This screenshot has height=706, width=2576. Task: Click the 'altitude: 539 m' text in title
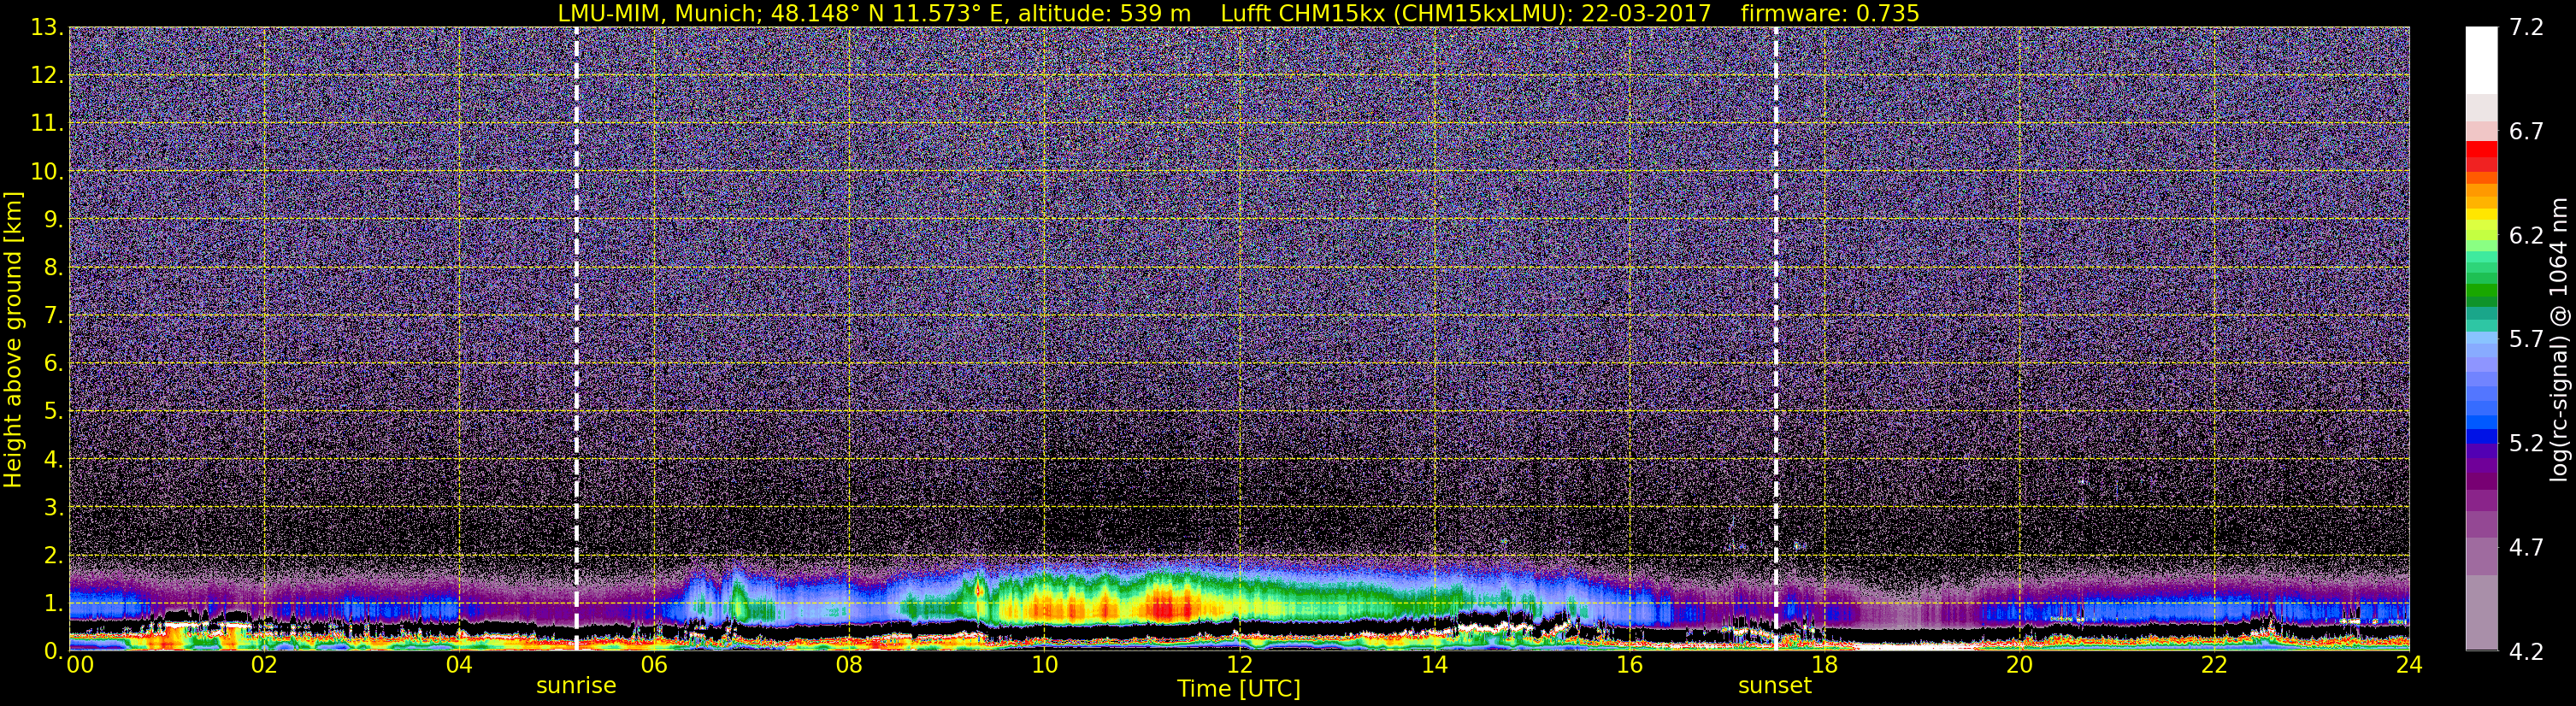click(1105, 13)
